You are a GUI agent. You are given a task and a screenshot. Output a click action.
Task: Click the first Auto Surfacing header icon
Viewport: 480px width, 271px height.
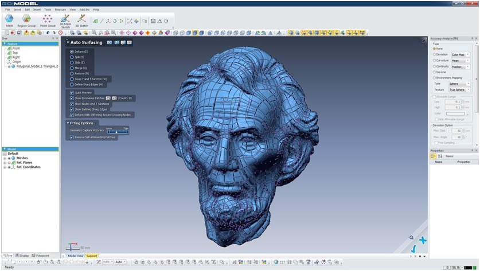tap(110, 42)
